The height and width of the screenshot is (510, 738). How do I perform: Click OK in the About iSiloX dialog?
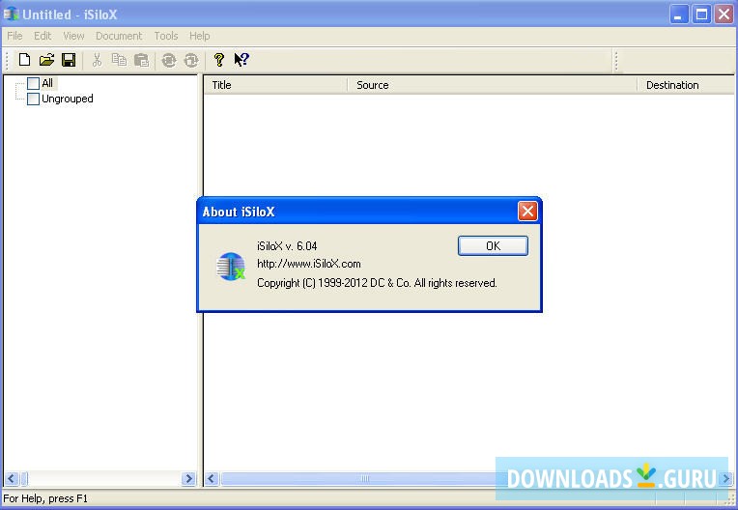(493, 246)
